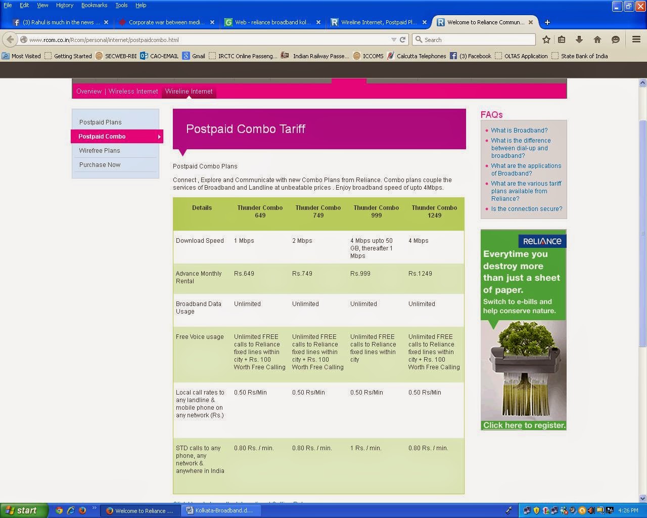Close the 'Web - reliance broadband' tab
Image resolution: width=647 pixels, height=518 pixels.
point(318,22)
